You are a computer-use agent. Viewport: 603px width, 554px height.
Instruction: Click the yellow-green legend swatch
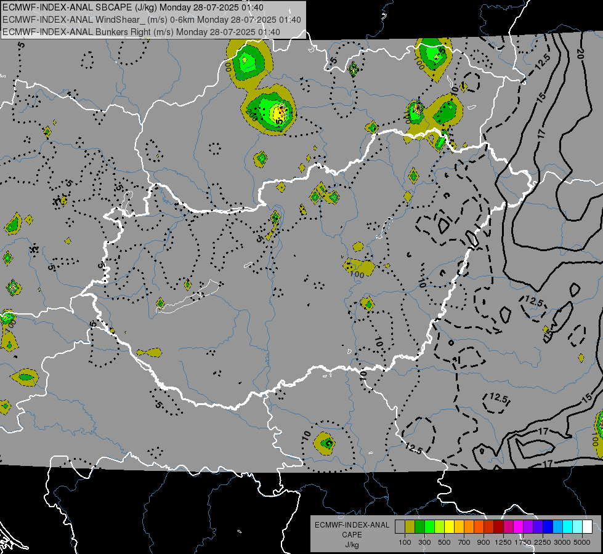(x=440, y=526)
